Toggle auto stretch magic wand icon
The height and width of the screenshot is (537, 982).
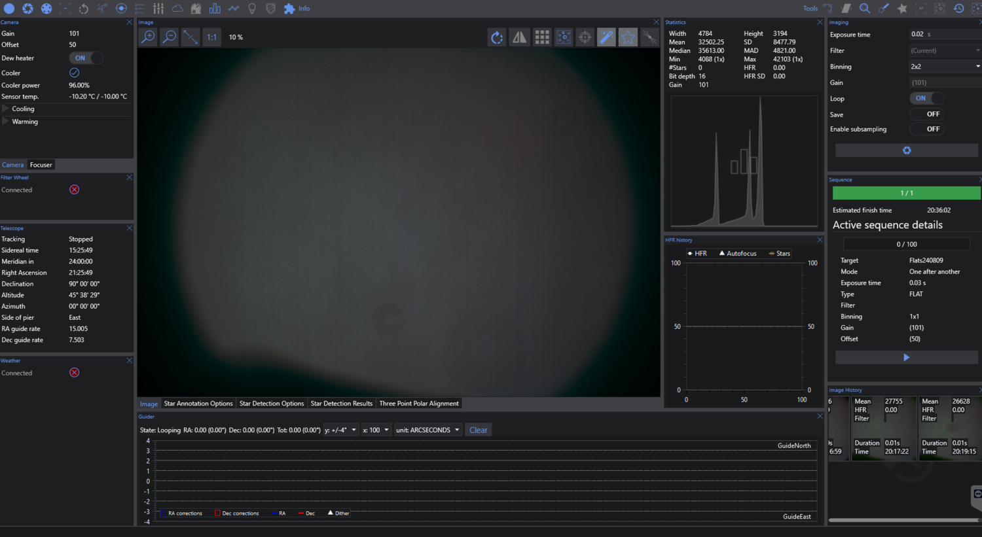pyautogui.click(x=606, y=37)
